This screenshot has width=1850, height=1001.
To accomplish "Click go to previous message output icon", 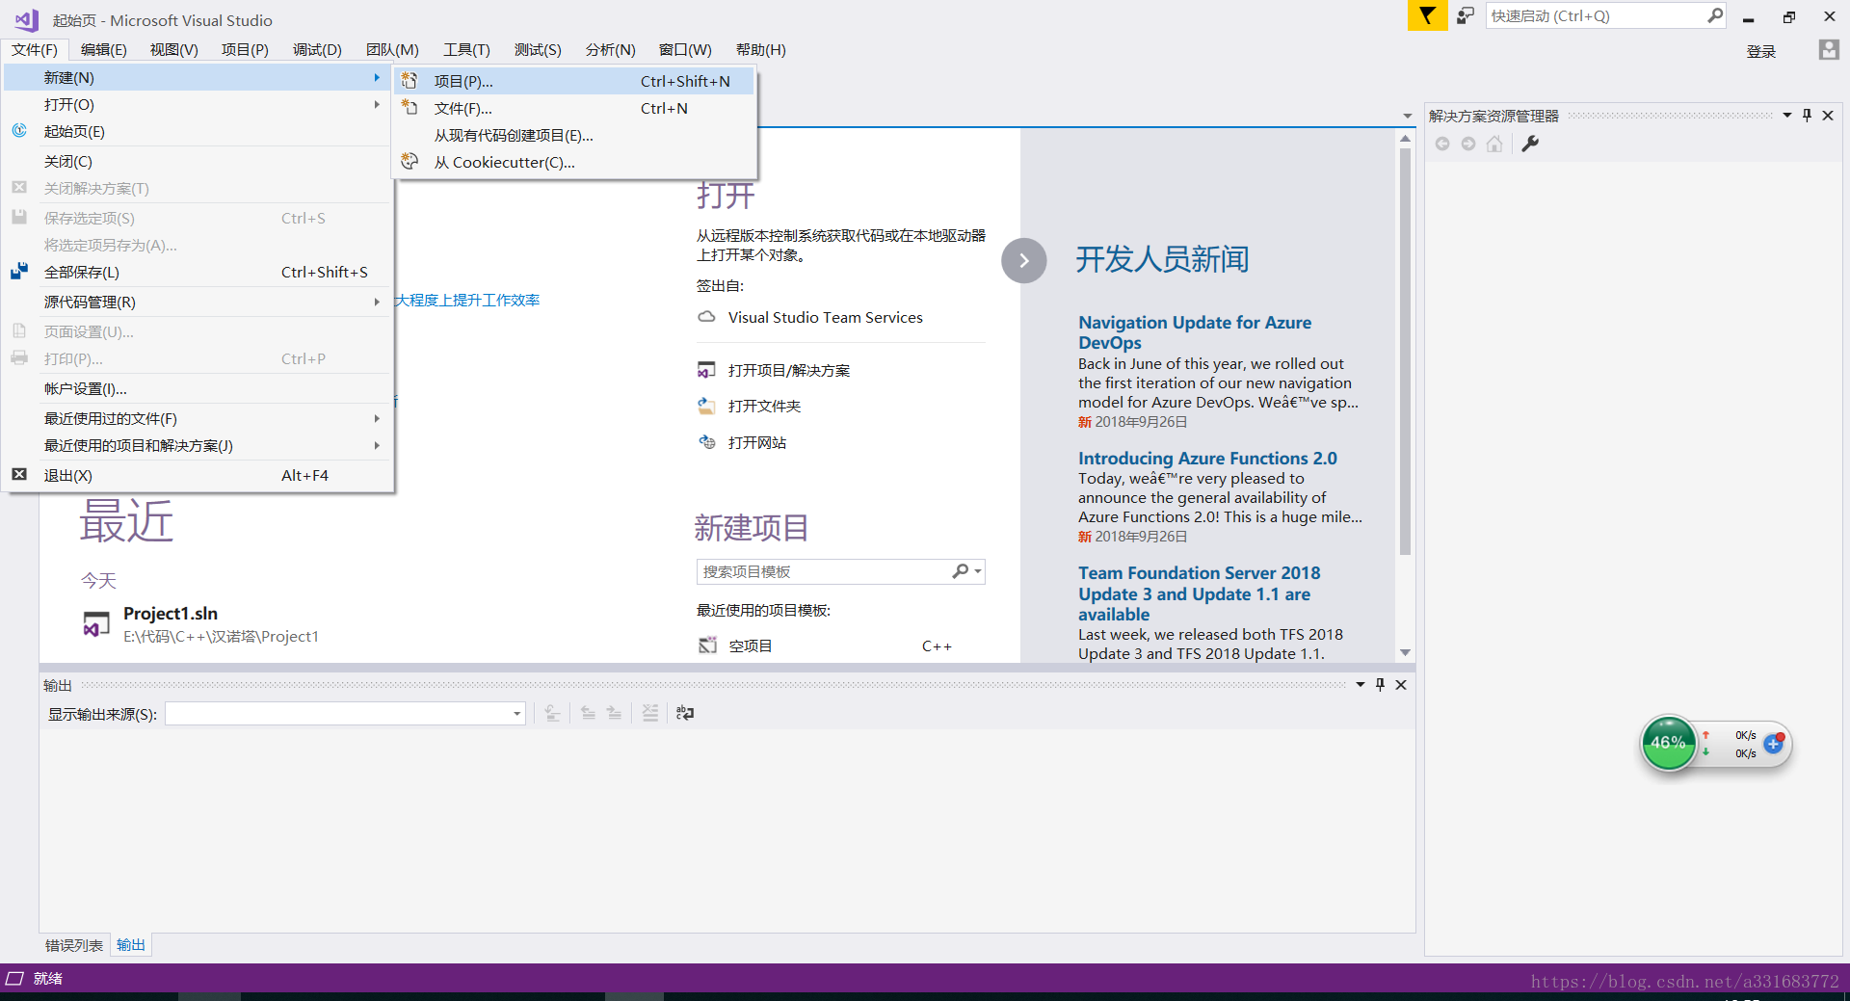I will [x=588, y=713].
